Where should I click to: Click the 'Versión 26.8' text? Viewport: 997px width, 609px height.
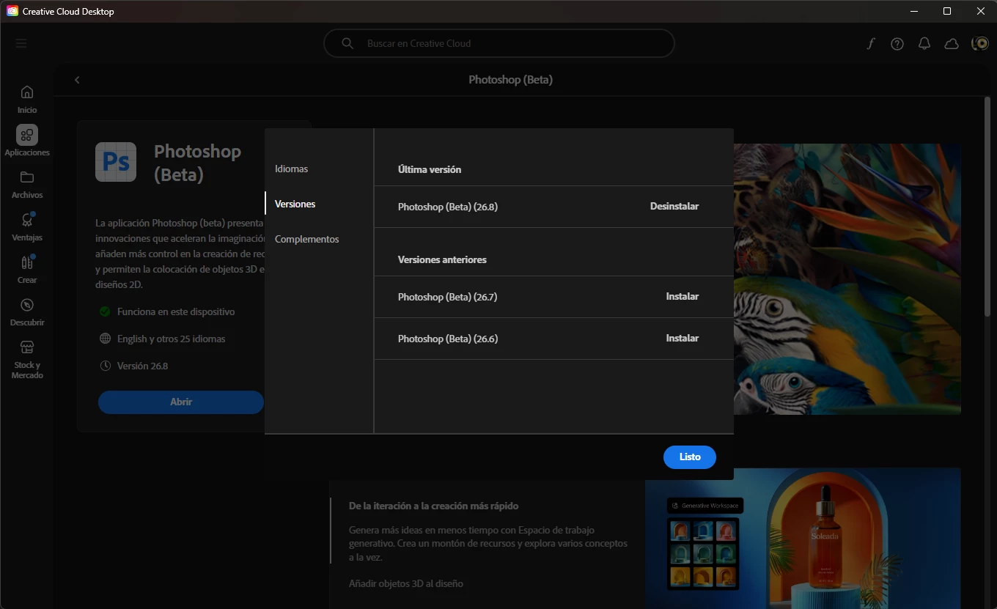[x=143, y=365]
